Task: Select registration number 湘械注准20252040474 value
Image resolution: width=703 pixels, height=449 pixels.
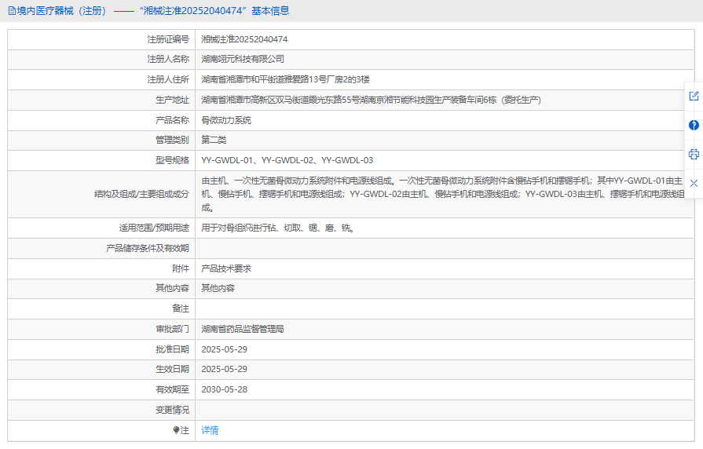Action: pos(244,39)
